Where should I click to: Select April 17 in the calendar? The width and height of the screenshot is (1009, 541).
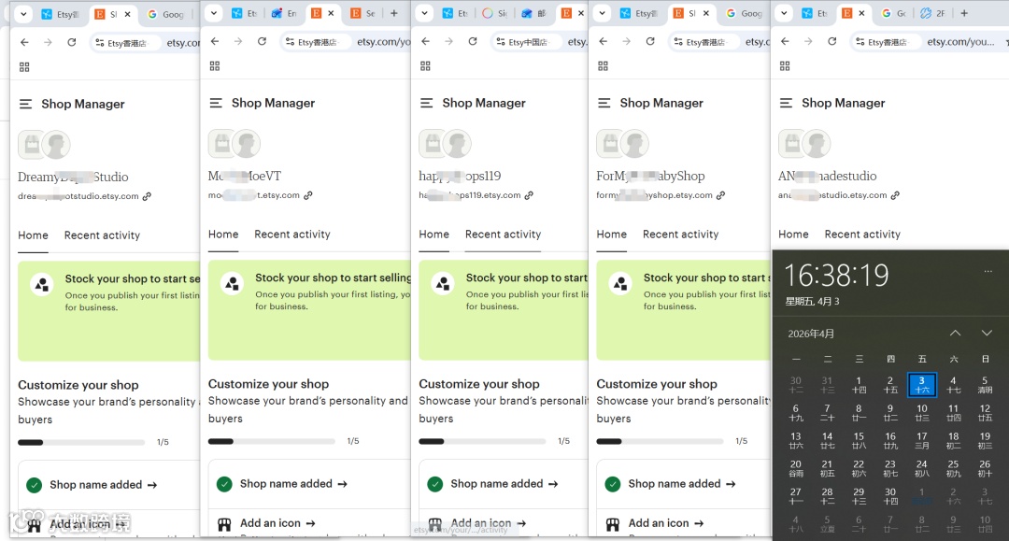(x=921, y=439)
